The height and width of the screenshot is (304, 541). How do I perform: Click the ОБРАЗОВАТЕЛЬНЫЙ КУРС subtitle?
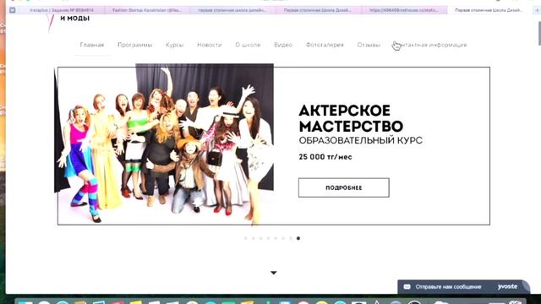click(x=361, y=140)
